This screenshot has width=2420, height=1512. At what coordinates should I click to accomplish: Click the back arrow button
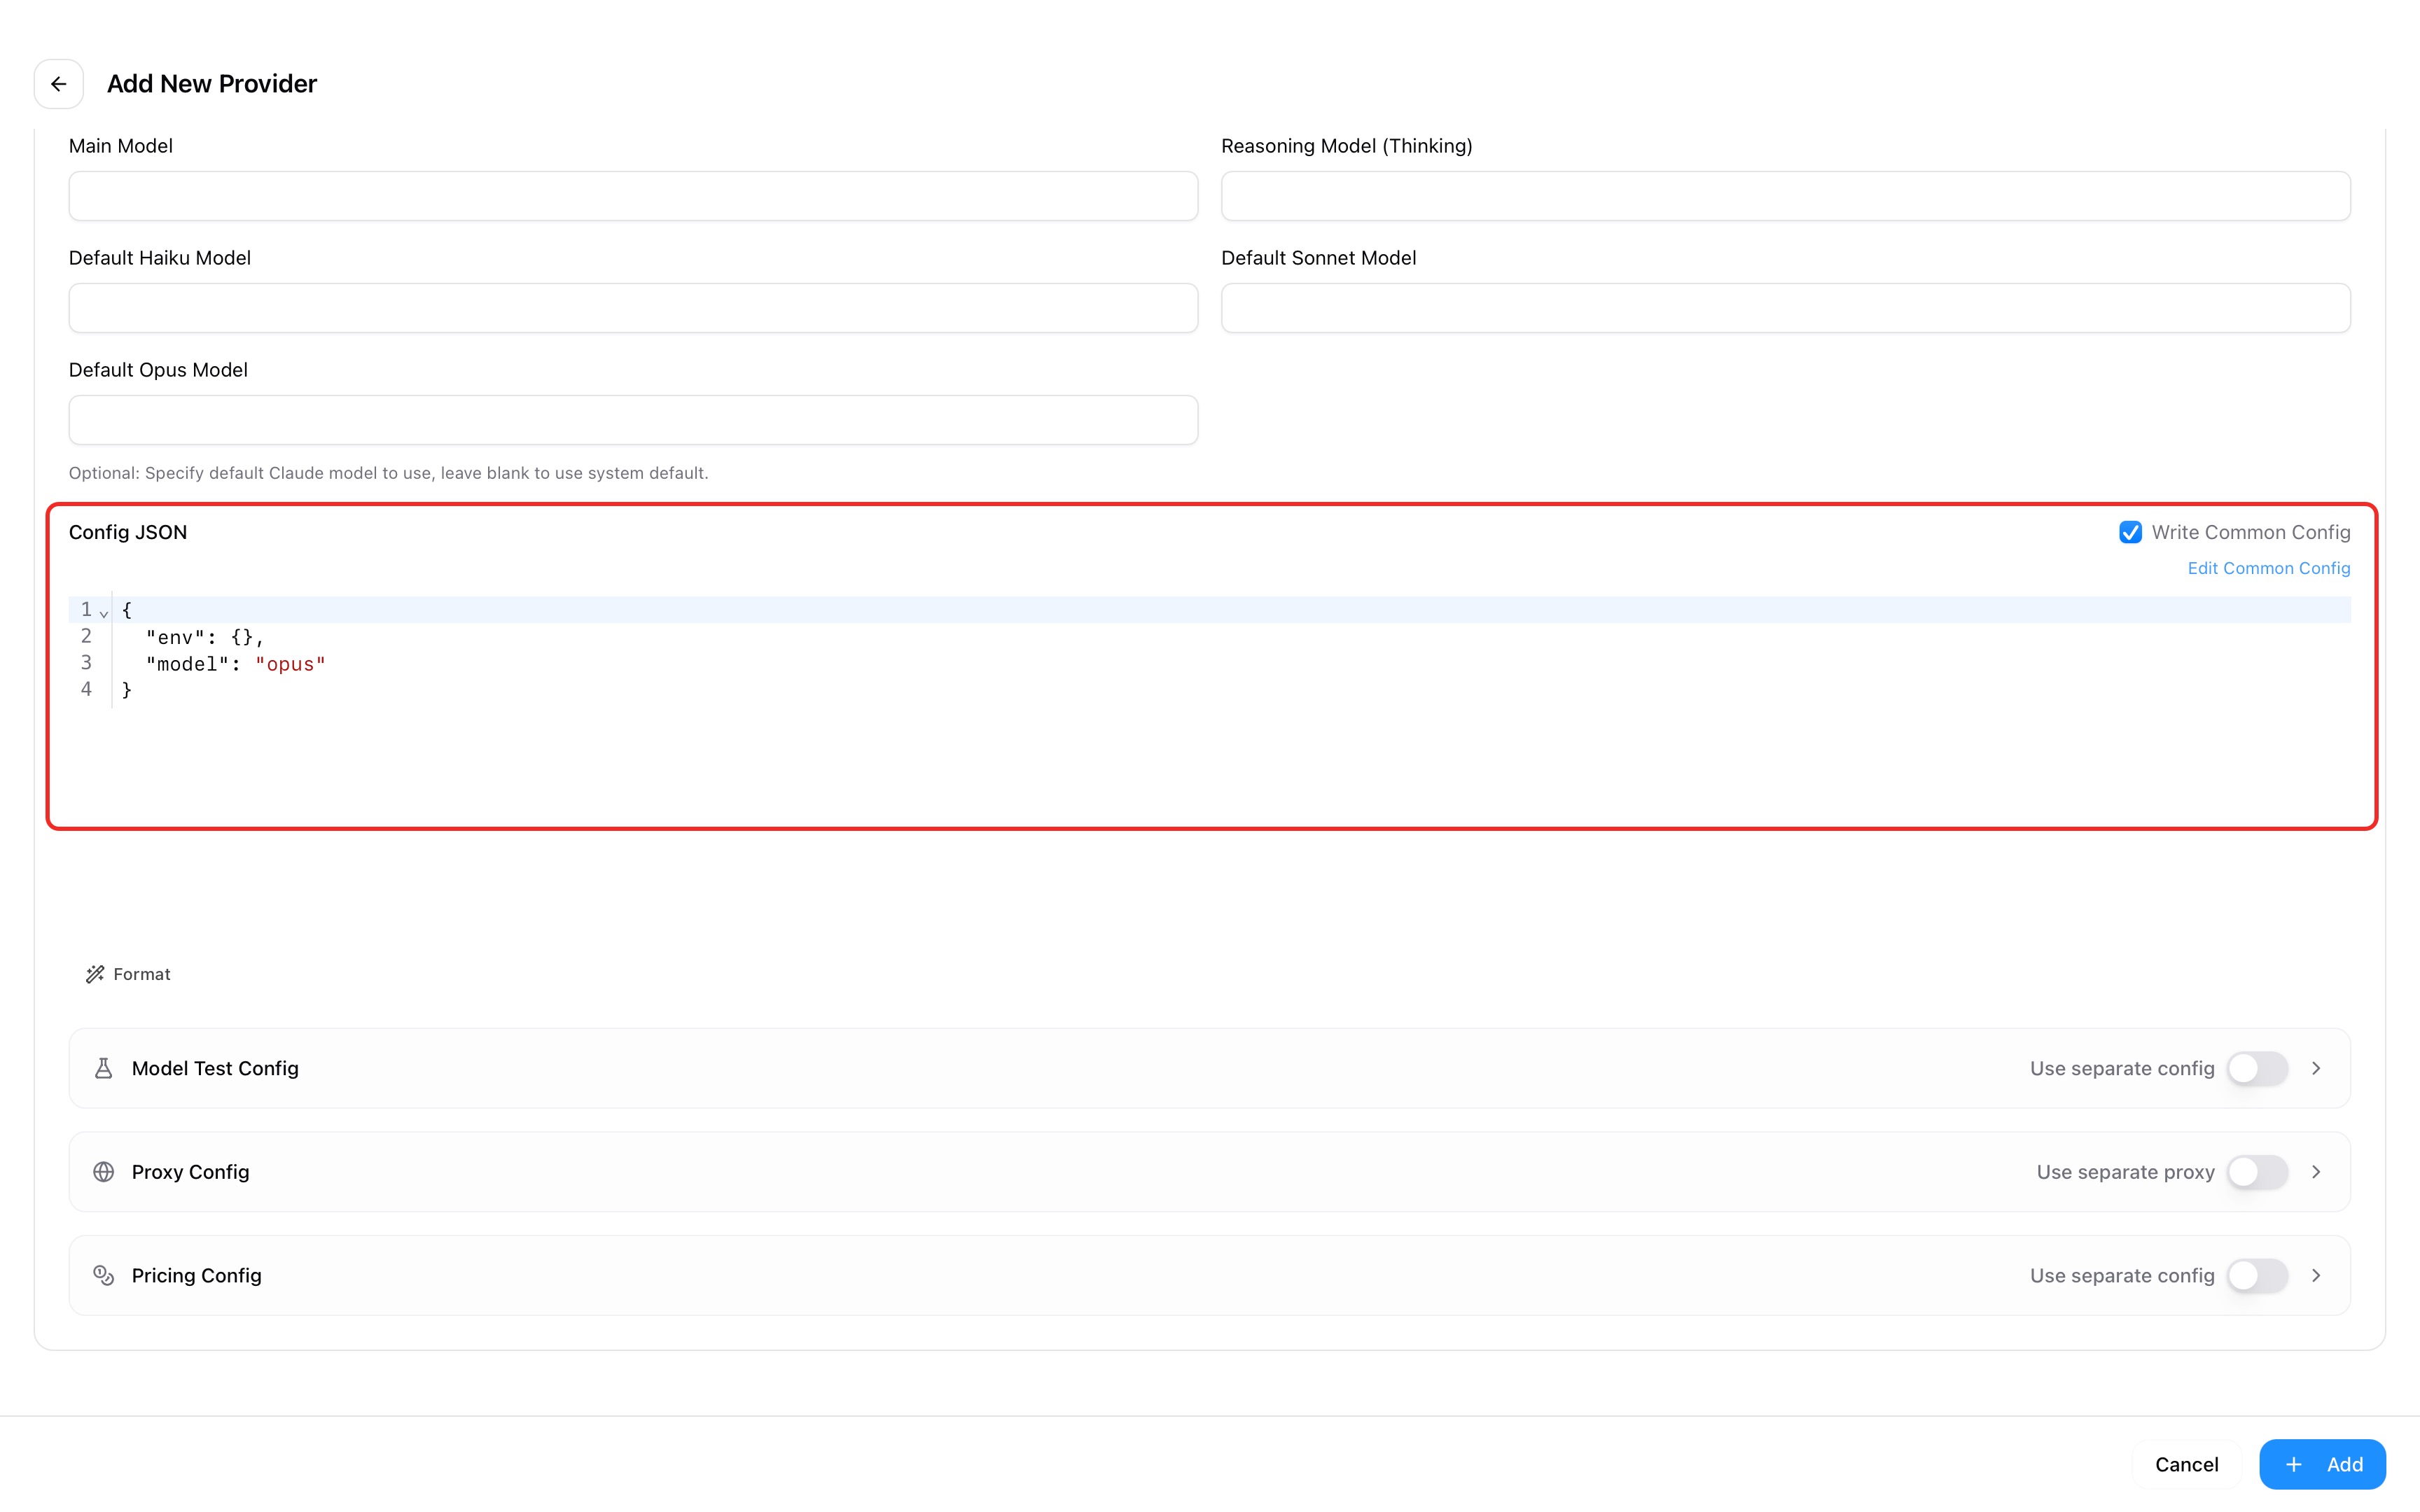point(58,84)
